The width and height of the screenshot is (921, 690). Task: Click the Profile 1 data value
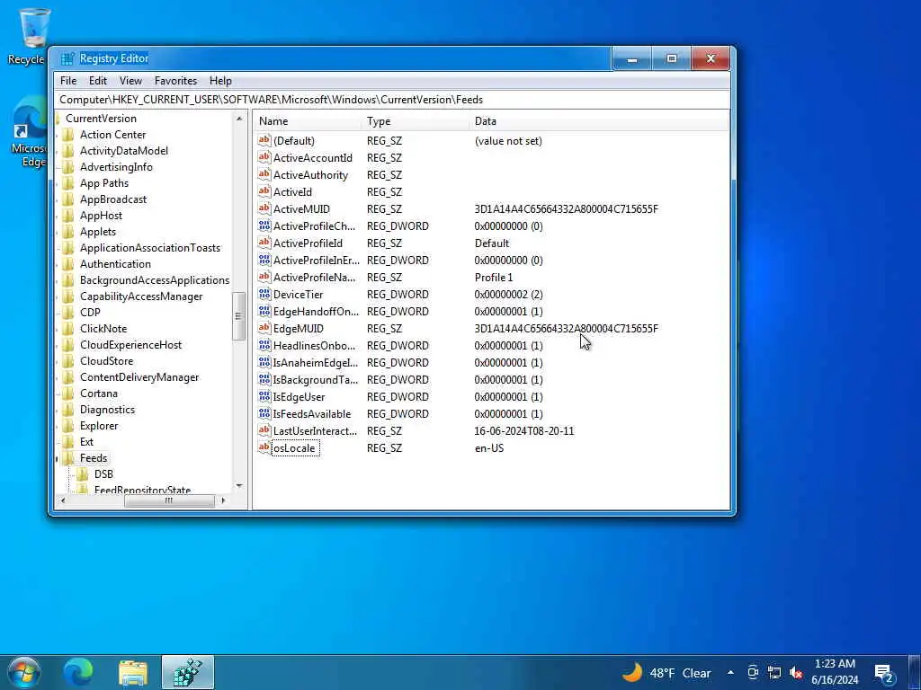(x=494, y=278)
